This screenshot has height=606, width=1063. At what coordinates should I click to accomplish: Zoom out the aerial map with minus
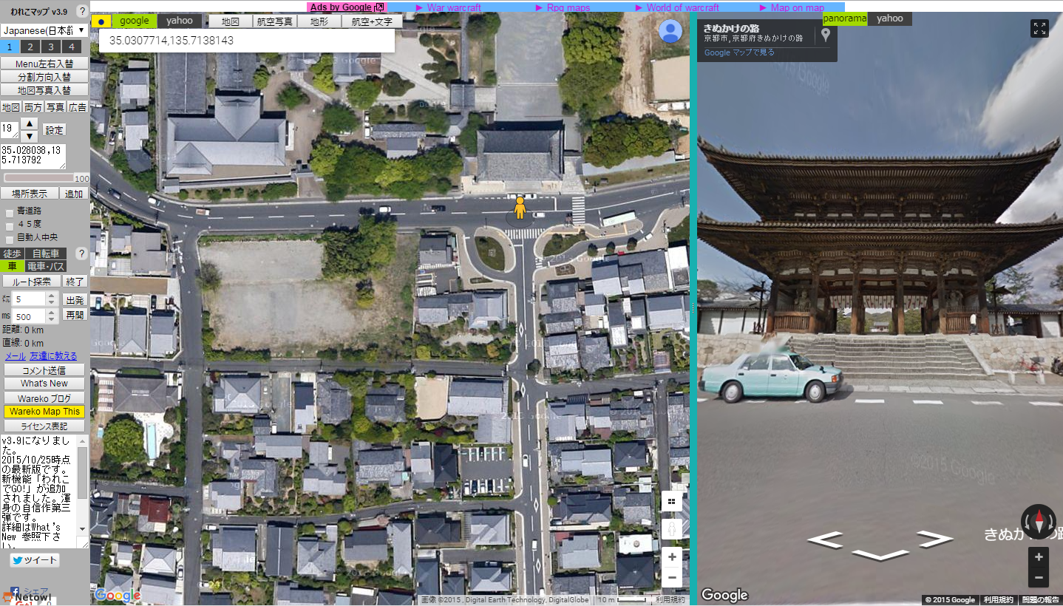672,578
